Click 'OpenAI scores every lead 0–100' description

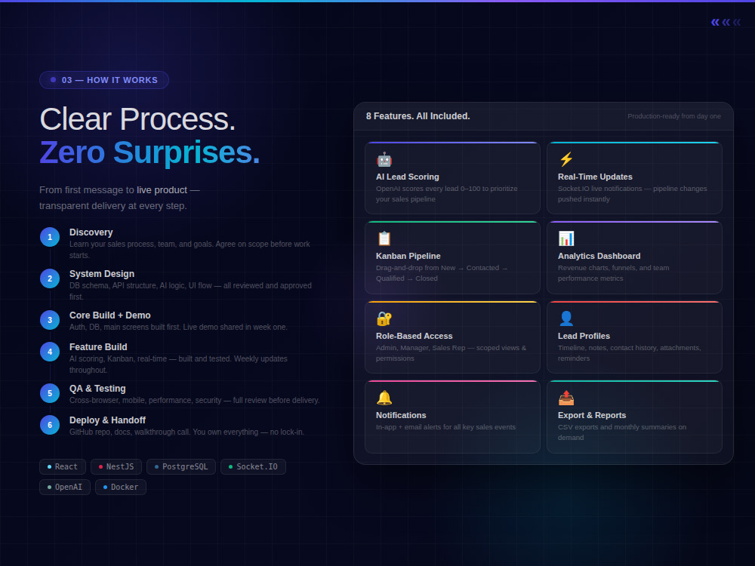pyautogui.click(x=446, y=194)
